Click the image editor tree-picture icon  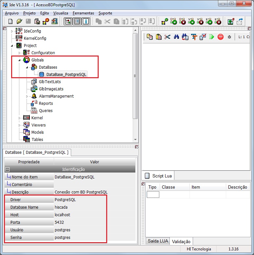[x=231, y=21]
